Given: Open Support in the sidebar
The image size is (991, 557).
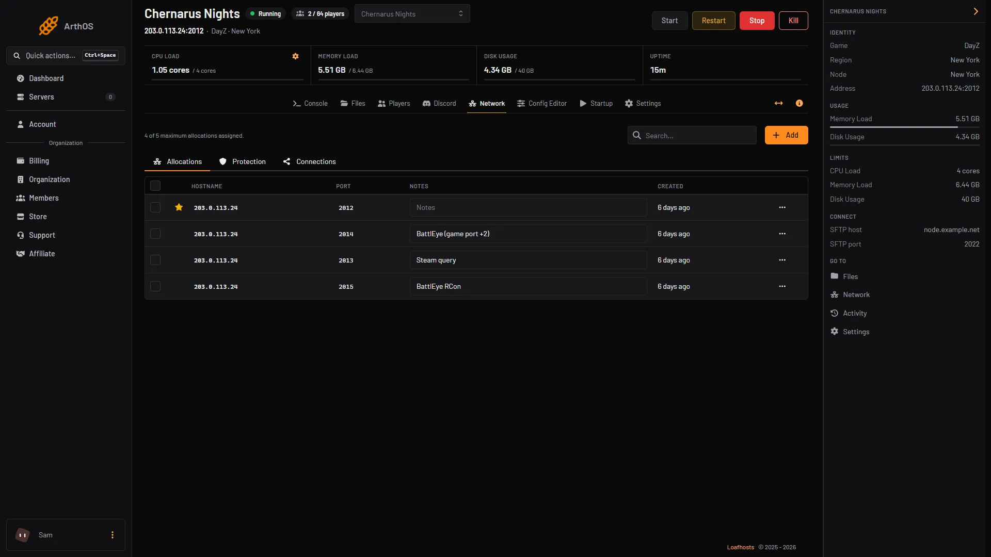Looking at the screenshot, I should [66, 235].
